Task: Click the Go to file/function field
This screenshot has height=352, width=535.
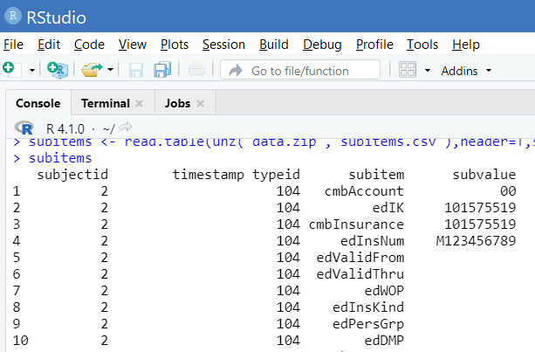Action: coord(299,70)
